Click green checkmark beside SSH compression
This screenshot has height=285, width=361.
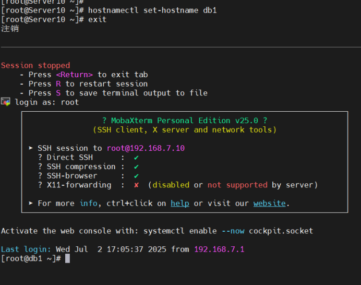coord(136,167)
